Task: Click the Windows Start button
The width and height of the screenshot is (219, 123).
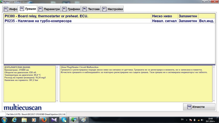Action: pos(4,120)
